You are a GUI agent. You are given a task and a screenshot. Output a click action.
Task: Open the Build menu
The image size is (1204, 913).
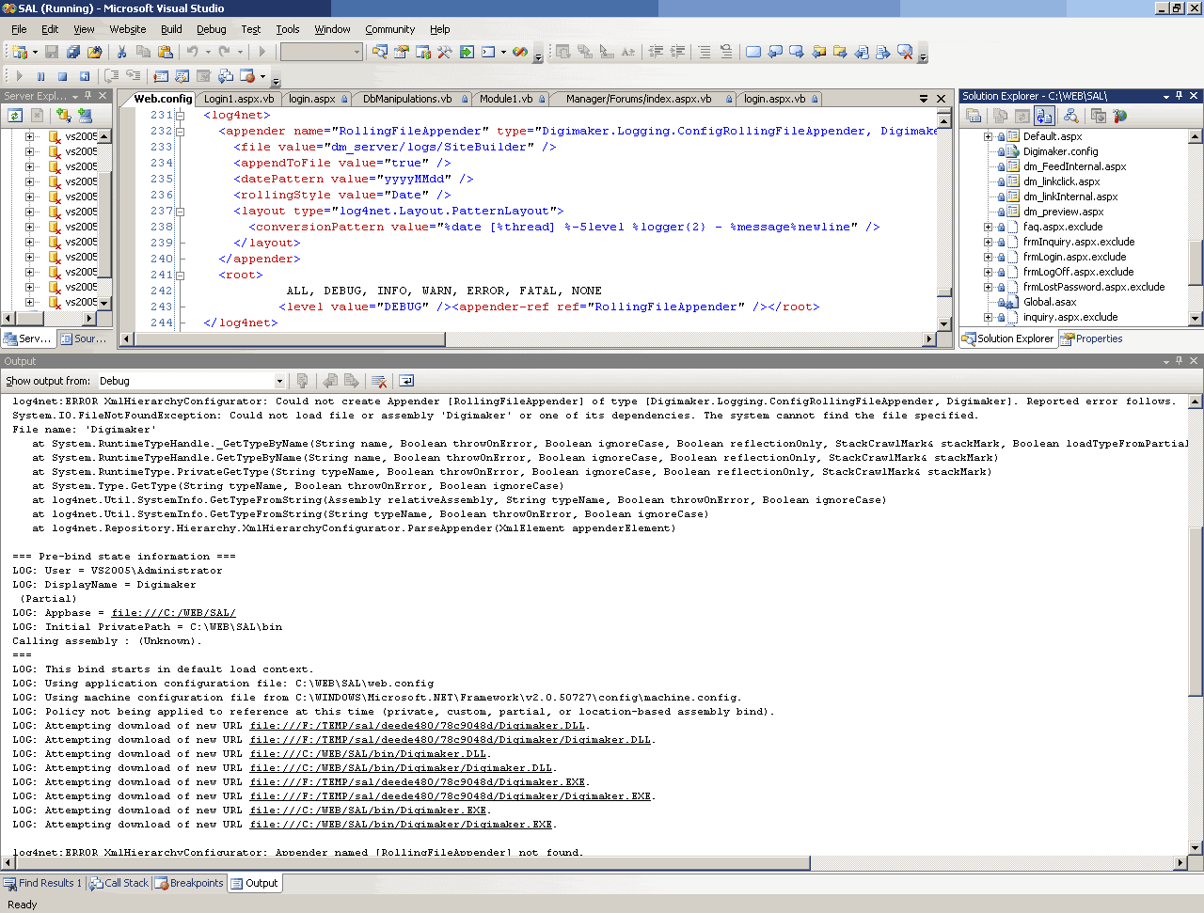[171, 29]
